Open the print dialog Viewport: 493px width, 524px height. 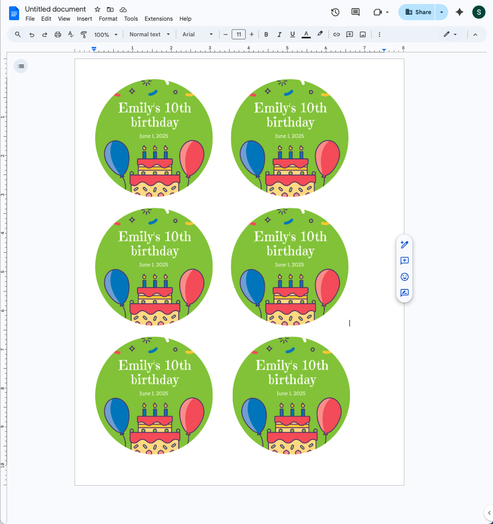point(57,34)
